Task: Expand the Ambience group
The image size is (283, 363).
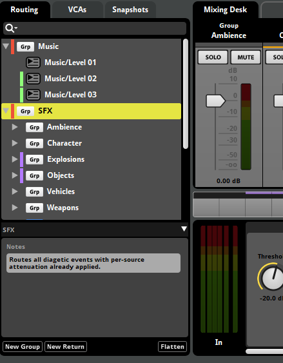Action: click(x=15, y=127)
